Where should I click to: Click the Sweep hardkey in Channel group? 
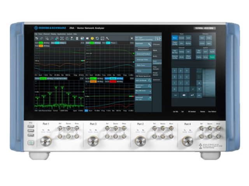(181, 52)
